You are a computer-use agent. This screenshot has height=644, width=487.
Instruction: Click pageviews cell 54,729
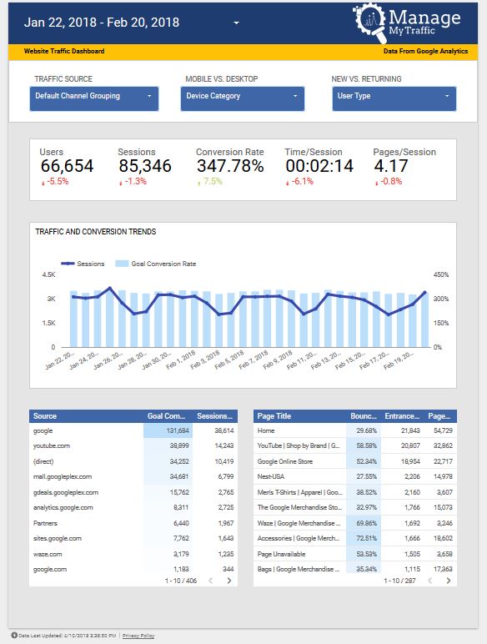click(443, 430)
